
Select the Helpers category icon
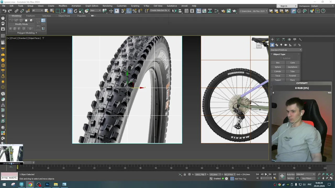(x=290, y=45)
